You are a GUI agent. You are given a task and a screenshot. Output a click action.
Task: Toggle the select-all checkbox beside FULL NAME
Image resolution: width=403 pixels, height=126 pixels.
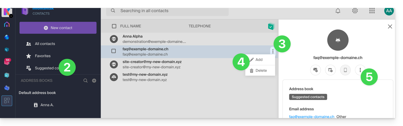tap(114, 26)
